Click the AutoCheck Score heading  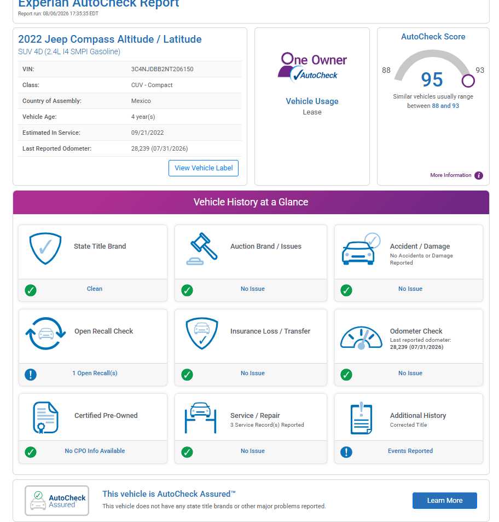[x=433, y=37]
